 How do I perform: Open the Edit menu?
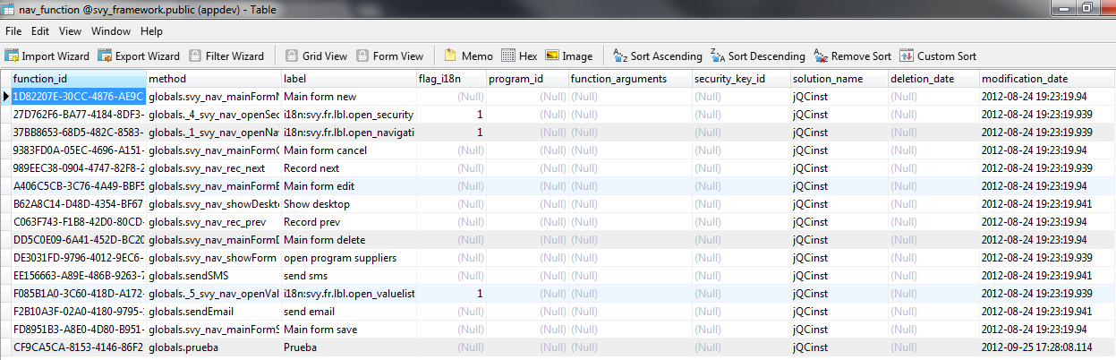tap(39, 31)
